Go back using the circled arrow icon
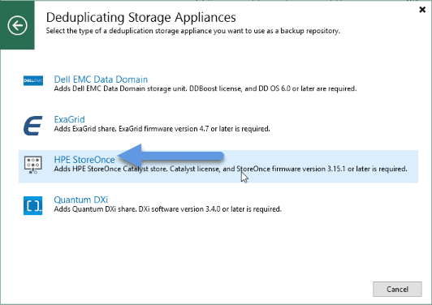 tap(17, 26)
